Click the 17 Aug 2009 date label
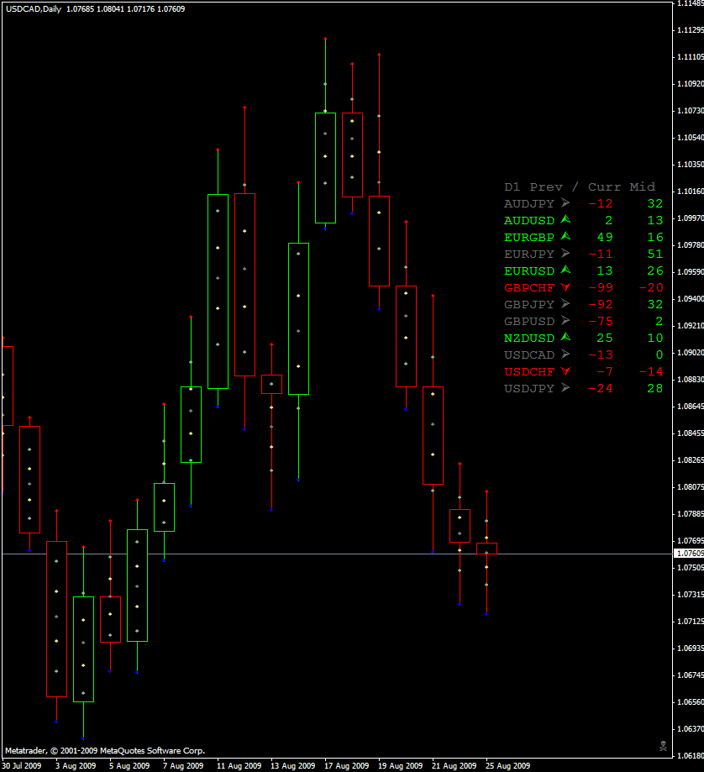704x772 pixels. pos(346,765)
